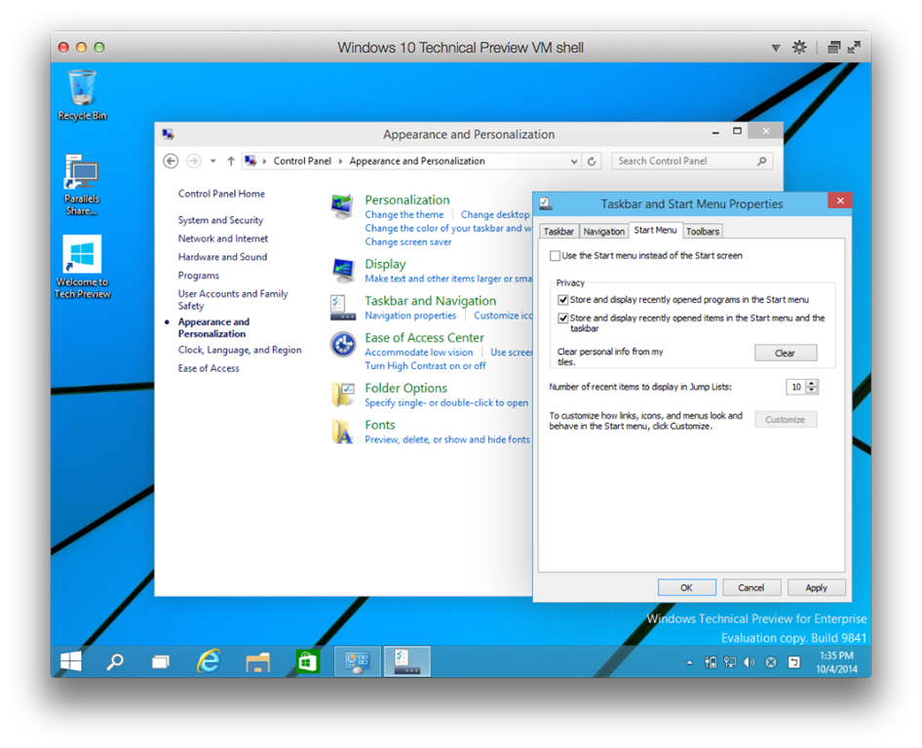The width and height of the screenshot is (922, 748).
Task: Open the Windows Store taskbar icon
Action: (x=307, y=662)
